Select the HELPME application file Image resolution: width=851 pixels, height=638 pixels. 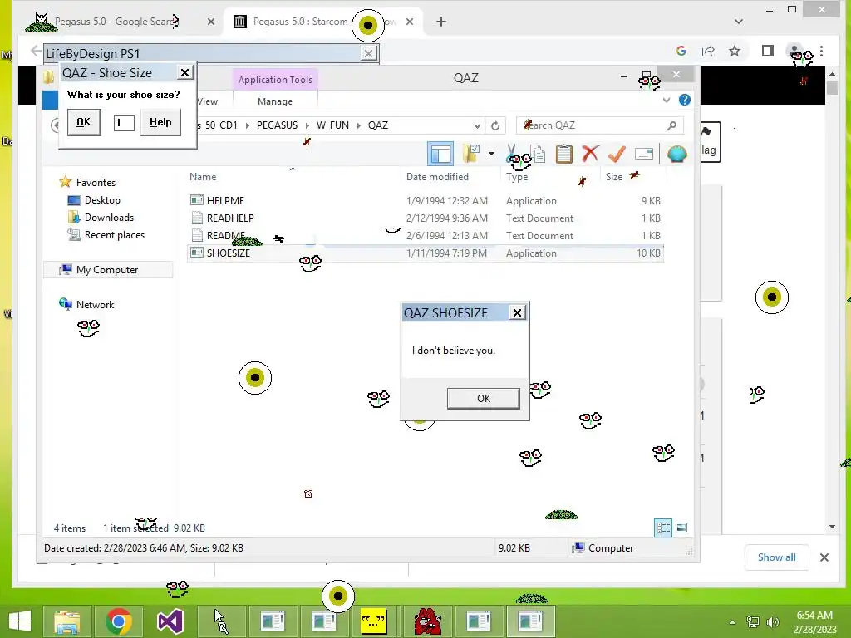425,201
